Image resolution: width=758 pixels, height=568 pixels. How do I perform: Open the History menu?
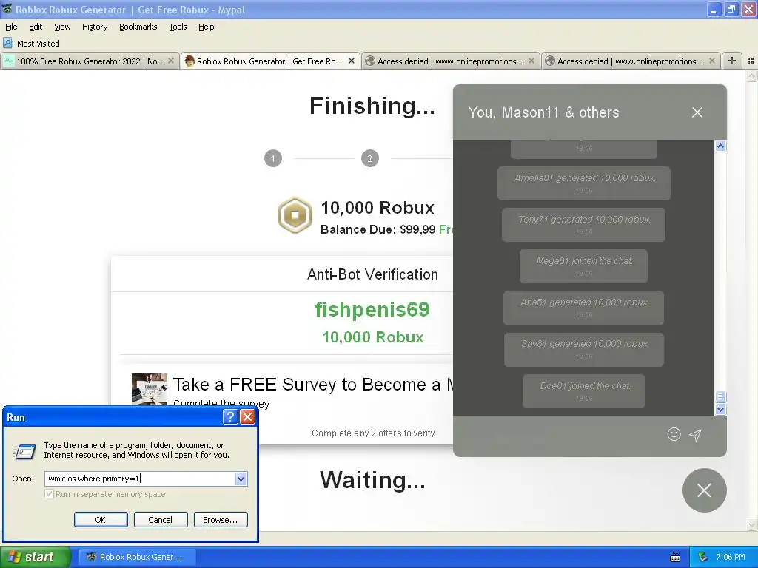(95, 27)
